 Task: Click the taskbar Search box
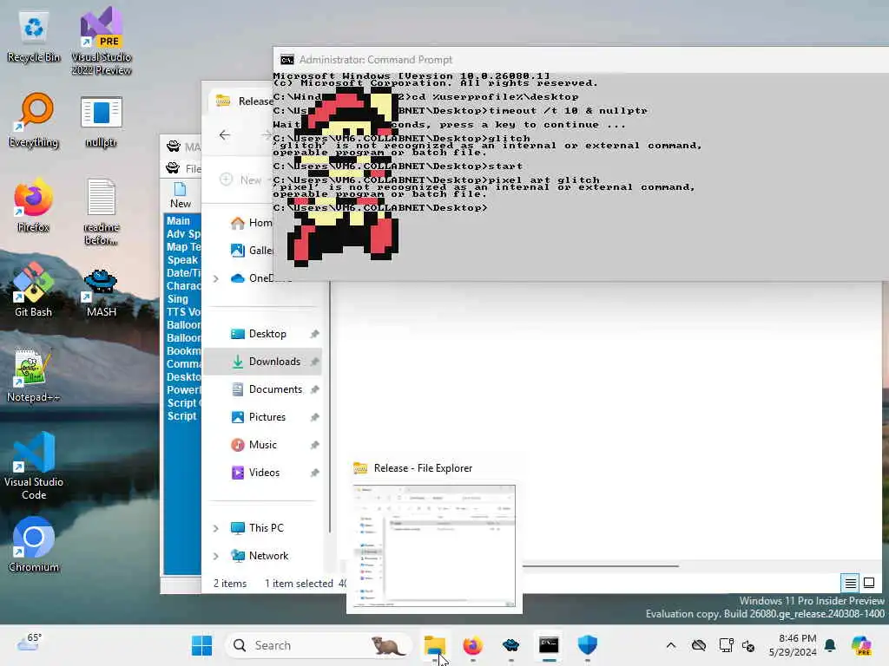coord(318,645)
